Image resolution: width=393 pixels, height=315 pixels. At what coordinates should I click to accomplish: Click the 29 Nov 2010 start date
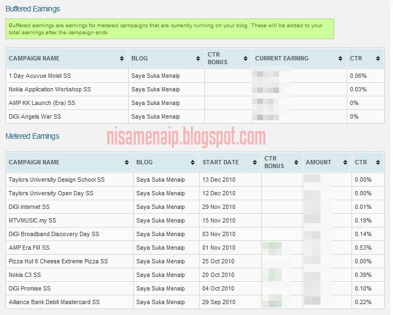[219, 207]
